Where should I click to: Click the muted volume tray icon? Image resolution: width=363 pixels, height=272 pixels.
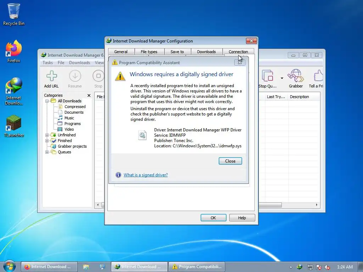point(327,267)
